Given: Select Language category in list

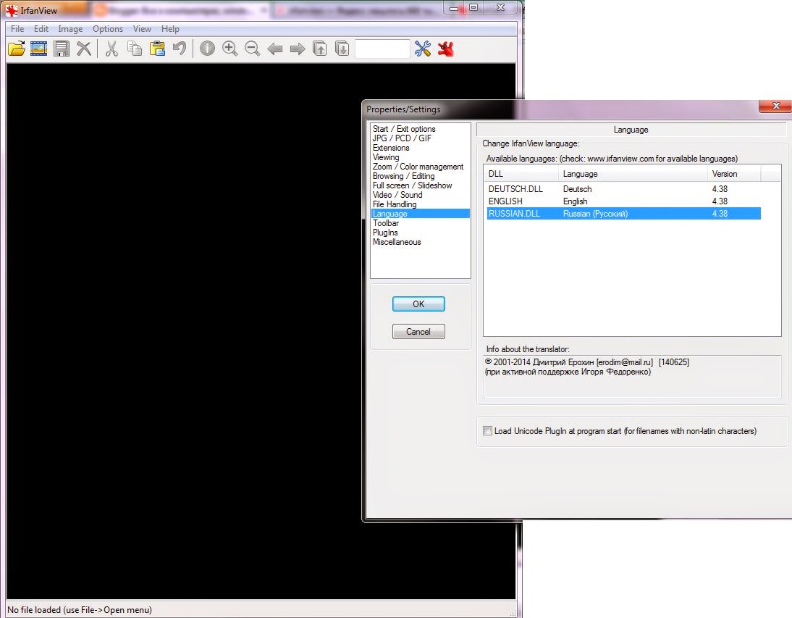Looking at the screenshot, I should [x=420, y=214].
